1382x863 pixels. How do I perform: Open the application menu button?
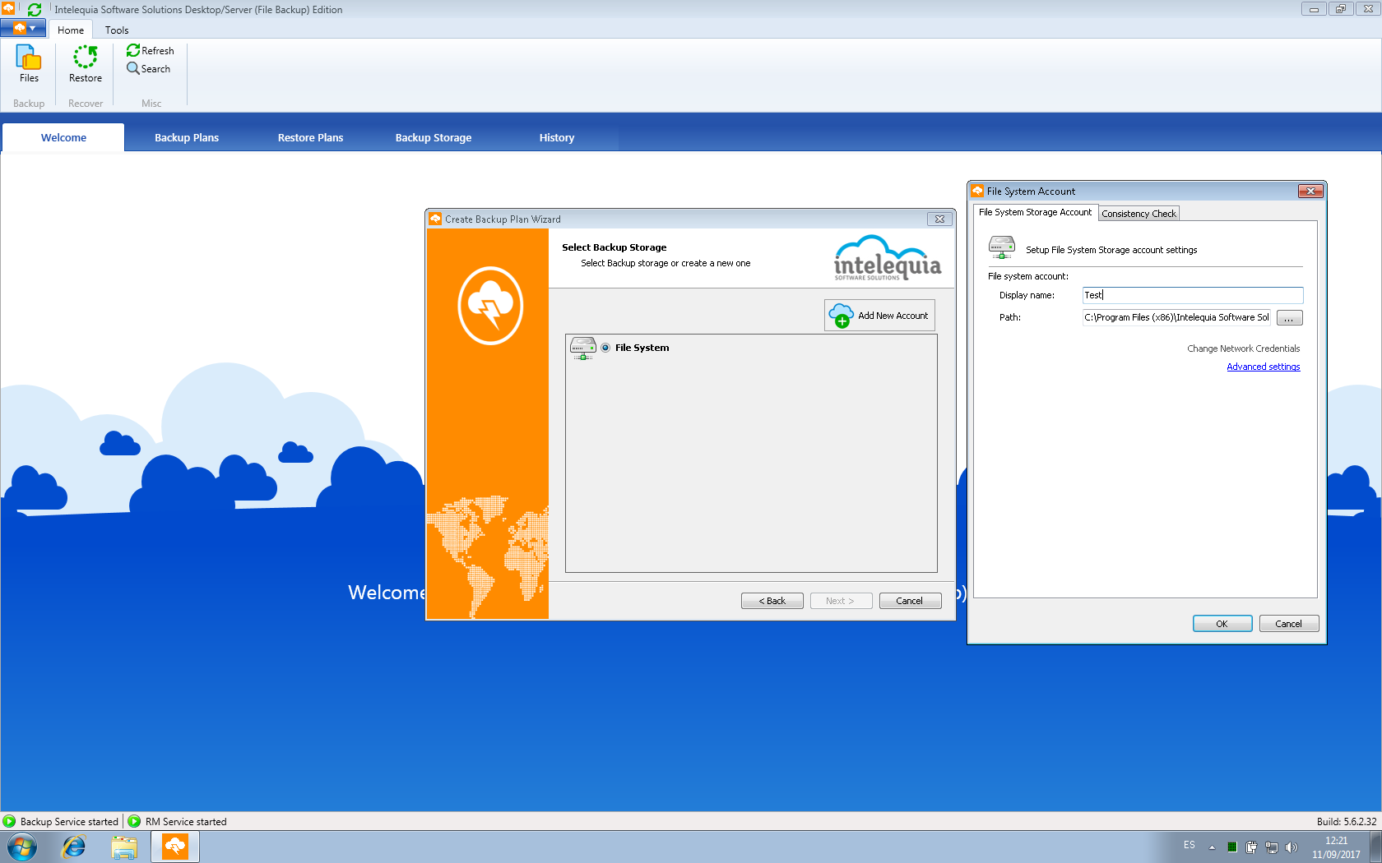point(23,28)
